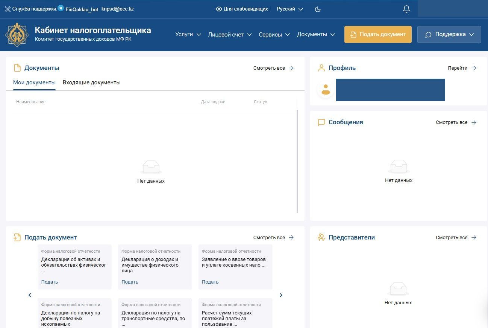This screenshot has width=488, height=328.
Task: Open Смотреть все in Подать документ section
Action: pos(273,238)
